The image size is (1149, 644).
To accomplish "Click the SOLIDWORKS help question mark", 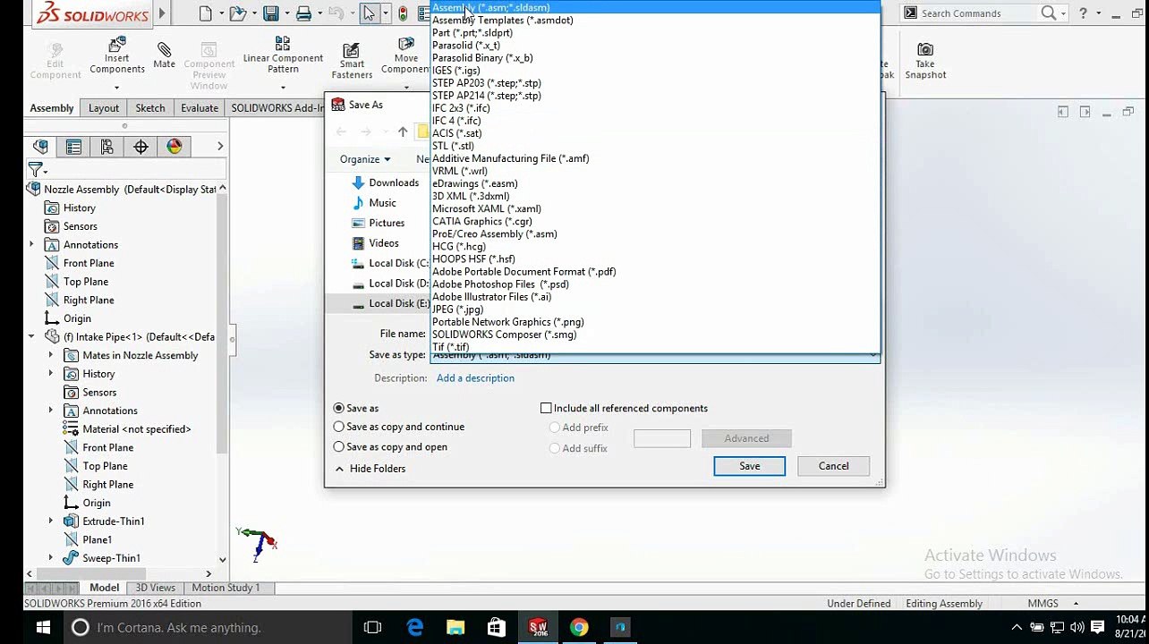I will point(1084,13).
